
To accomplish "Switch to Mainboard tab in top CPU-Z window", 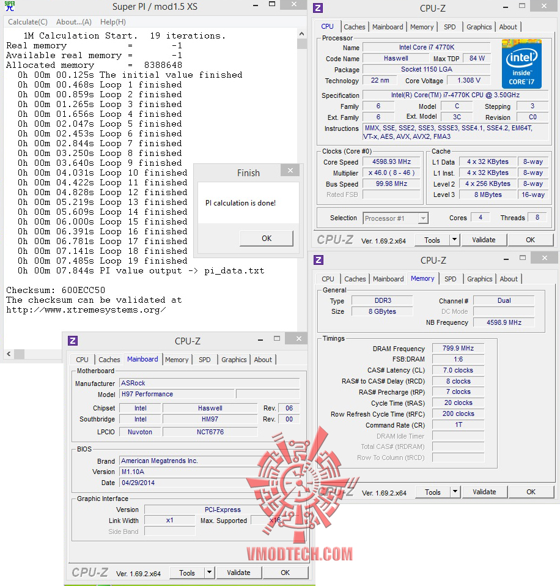I will pos(388,27).
